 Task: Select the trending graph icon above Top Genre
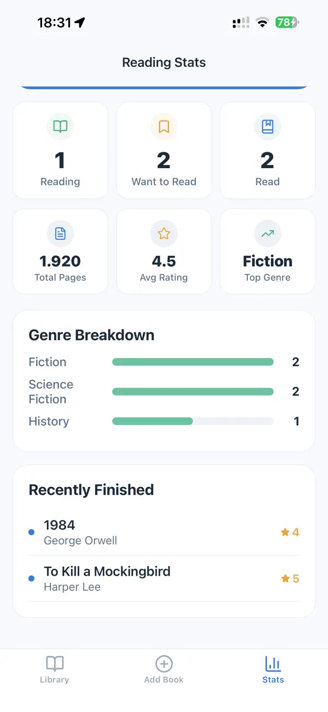tap(267, 233)
